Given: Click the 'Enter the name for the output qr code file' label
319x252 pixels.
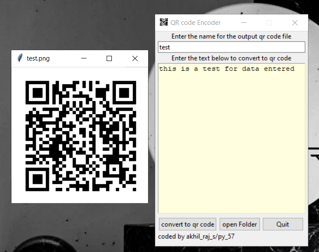Looking at the screenshot, I should tap(231, 36).
